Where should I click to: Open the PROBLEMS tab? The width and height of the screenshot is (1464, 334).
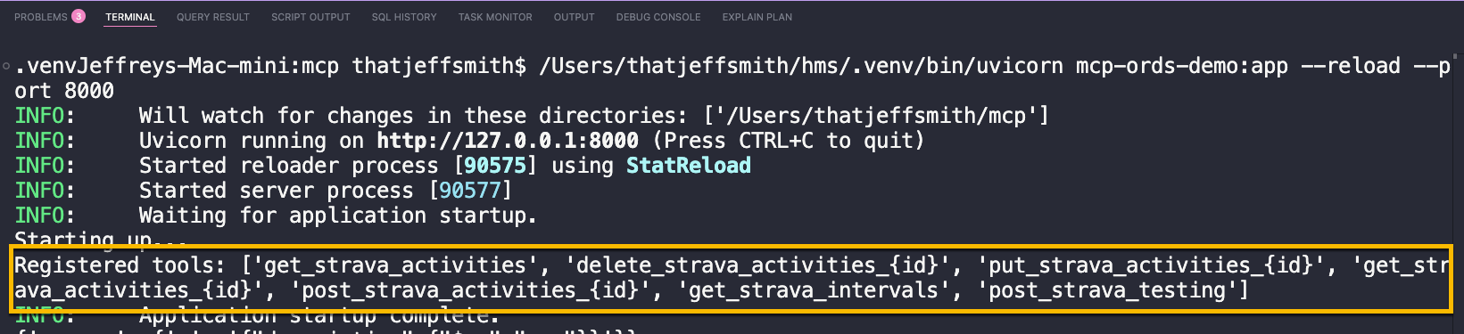[41, 17]
